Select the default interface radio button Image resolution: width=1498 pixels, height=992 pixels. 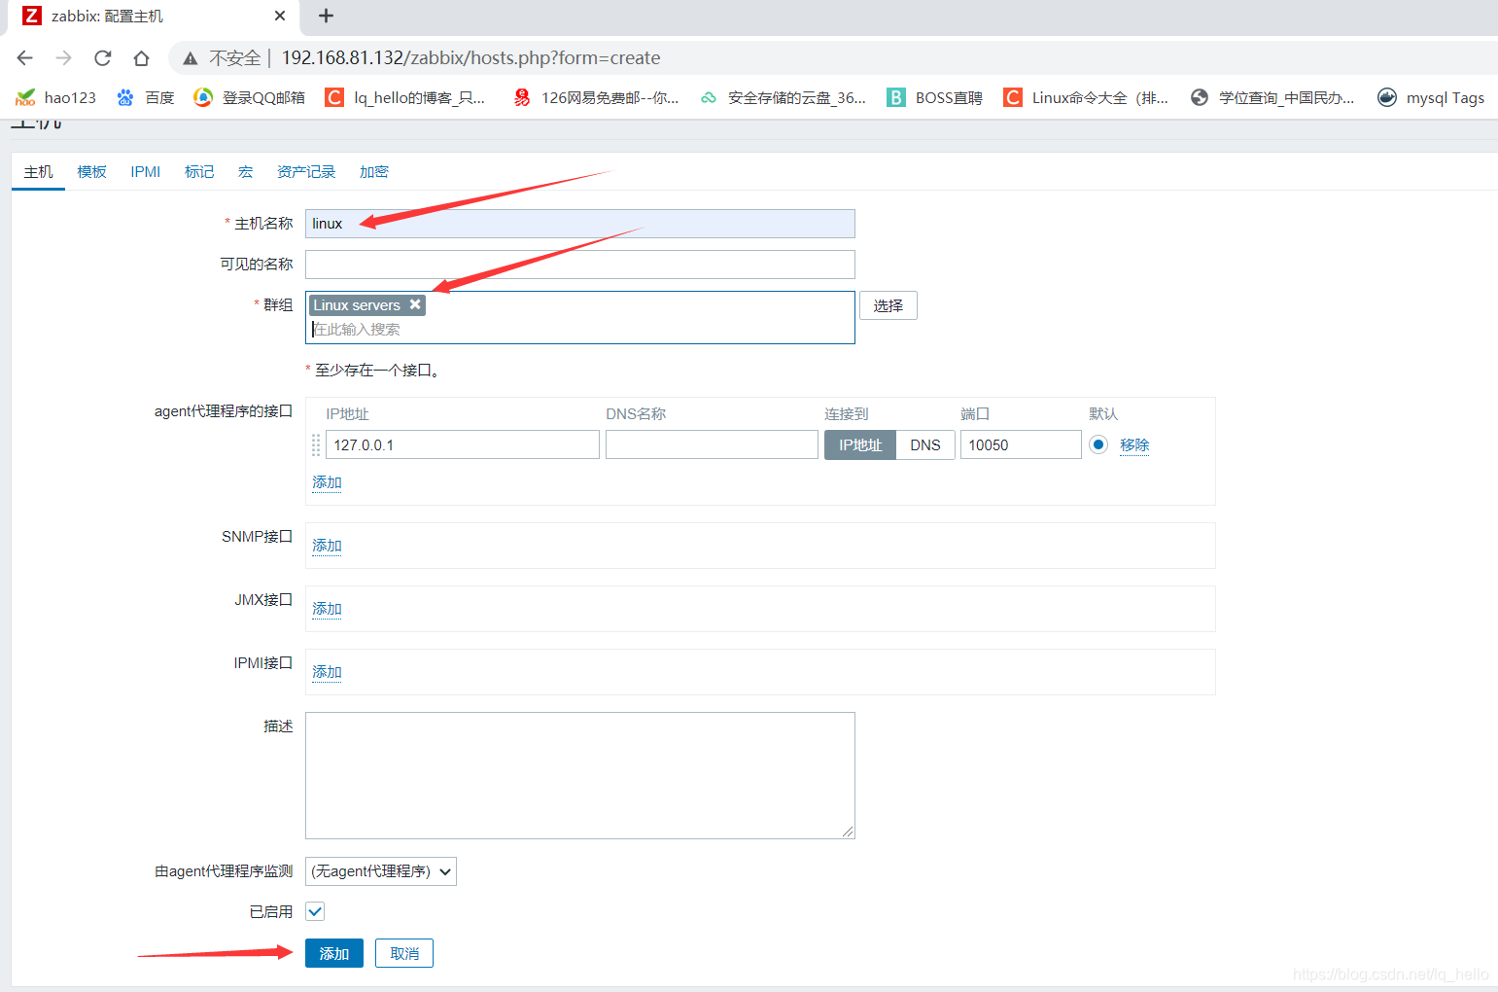pos(1098,444)
